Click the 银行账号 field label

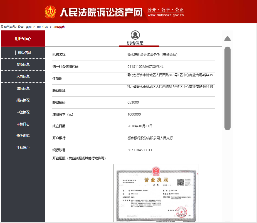coord(59,150)
